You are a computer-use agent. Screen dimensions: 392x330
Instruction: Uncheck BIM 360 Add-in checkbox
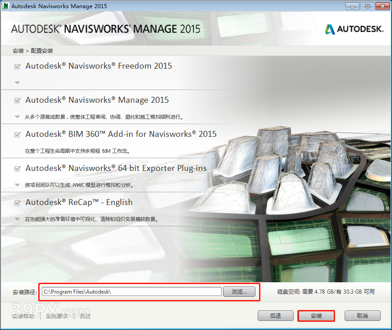pos(17,135)
